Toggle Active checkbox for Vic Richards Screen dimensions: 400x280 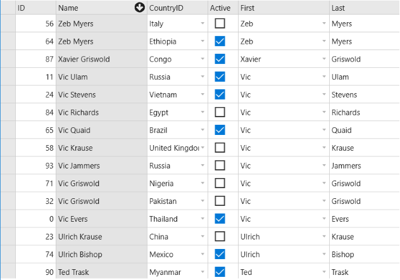pyautogui.click(x=220, y=112)
